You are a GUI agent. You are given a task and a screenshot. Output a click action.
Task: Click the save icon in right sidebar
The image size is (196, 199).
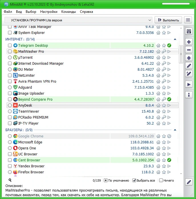point(189,31)
